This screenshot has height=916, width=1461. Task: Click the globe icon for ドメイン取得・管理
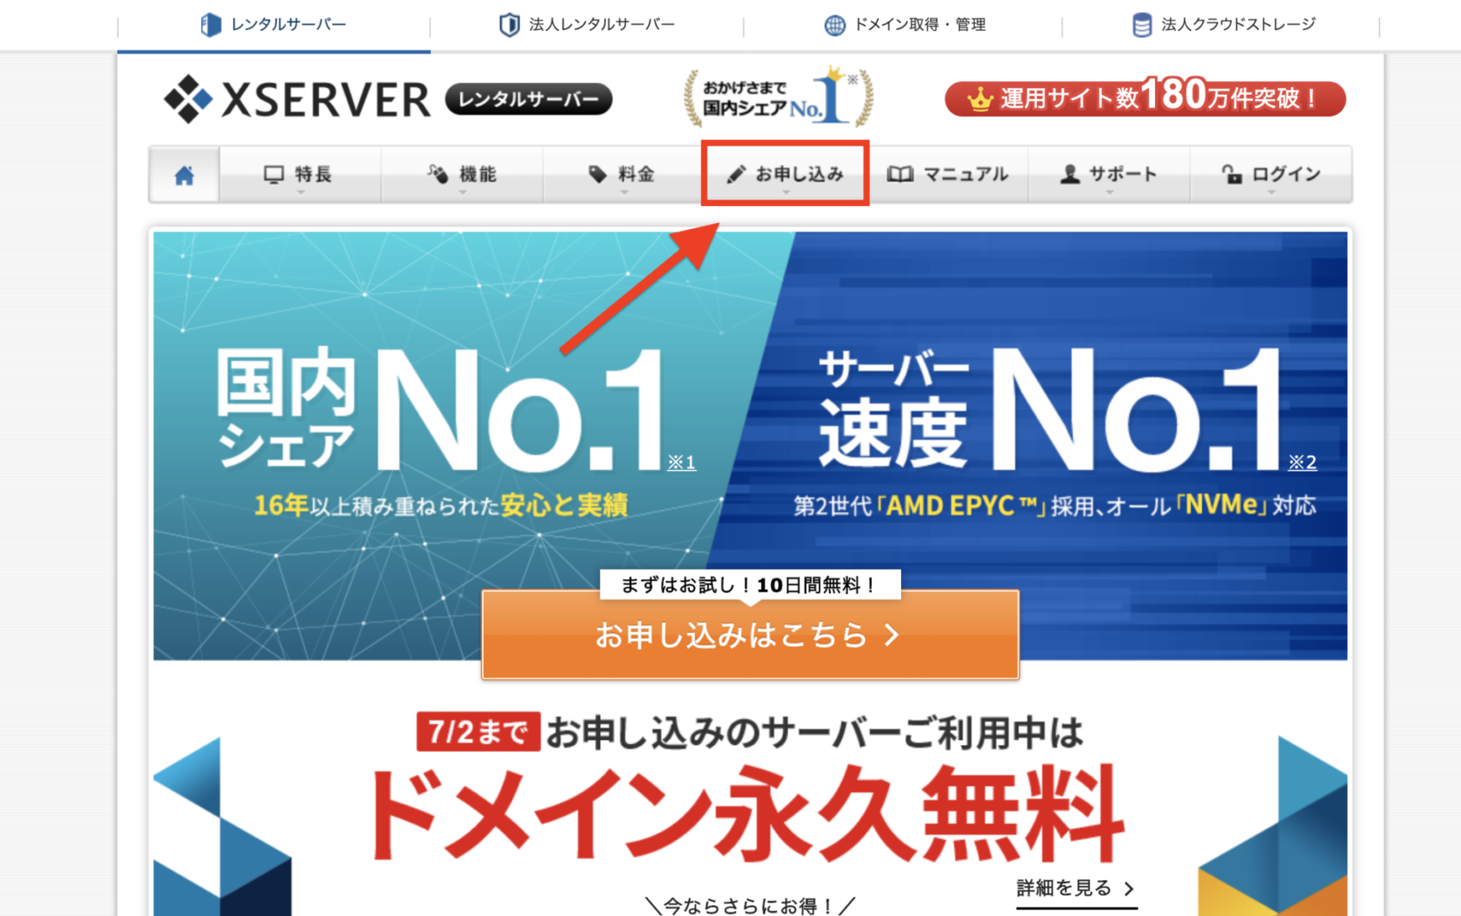point(834,25)
